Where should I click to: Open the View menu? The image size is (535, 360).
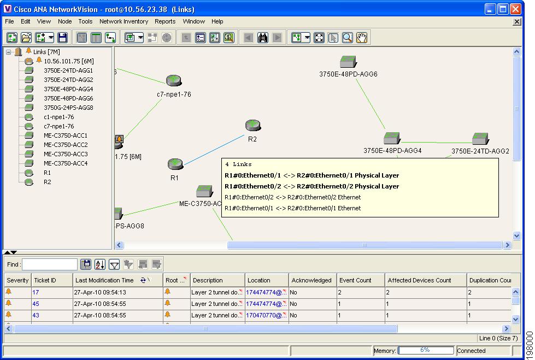pos(44,21)
